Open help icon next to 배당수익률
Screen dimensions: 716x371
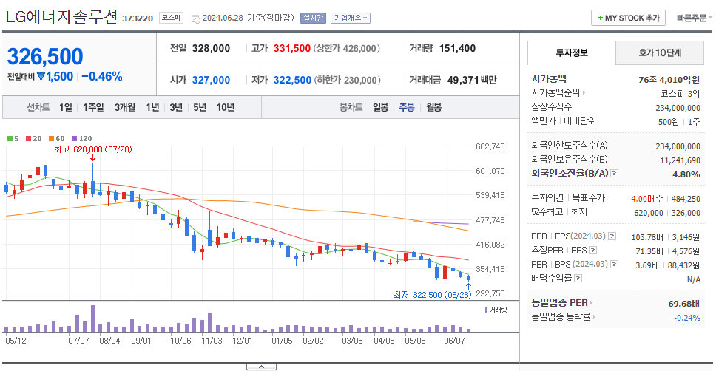click(578, 279)
